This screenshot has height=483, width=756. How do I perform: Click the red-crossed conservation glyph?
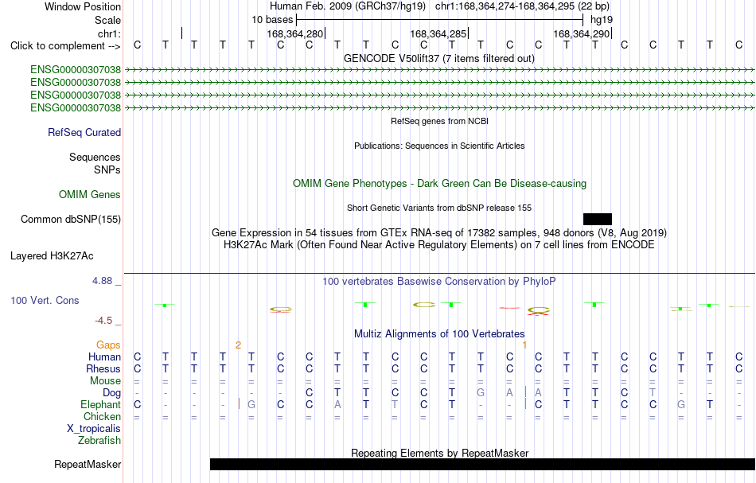point(539,311)
